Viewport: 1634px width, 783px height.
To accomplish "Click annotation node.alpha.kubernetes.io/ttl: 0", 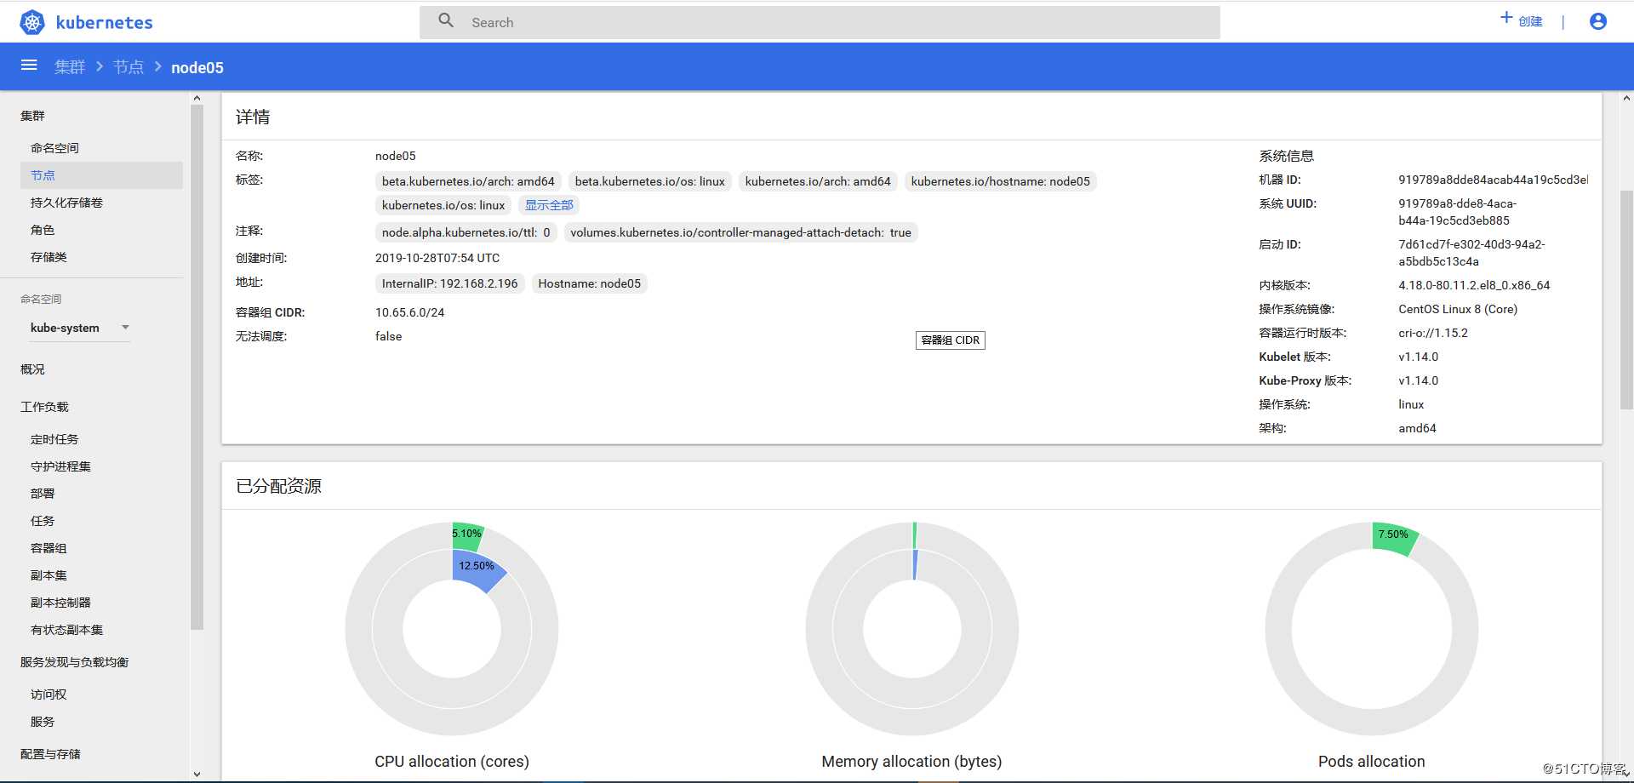I will coord(466,232).
